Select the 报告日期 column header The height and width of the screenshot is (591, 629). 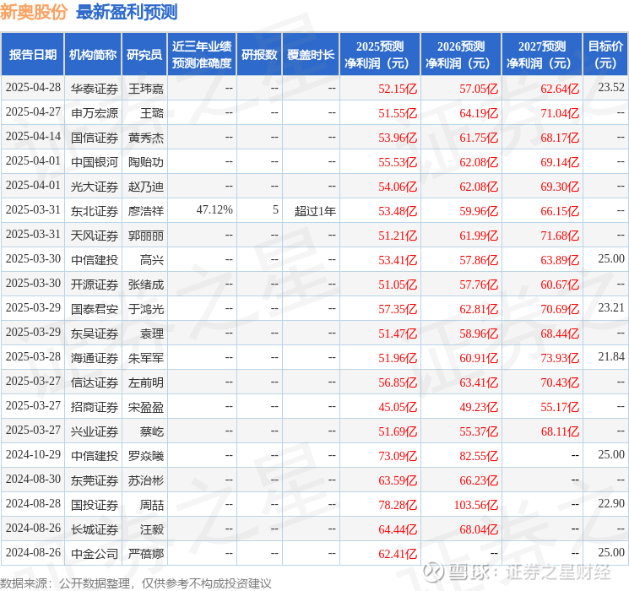tap(32, 55)
